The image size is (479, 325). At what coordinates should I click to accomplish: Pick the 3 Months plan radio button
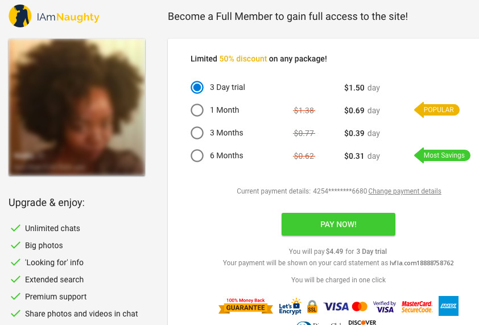pos(197,133)
